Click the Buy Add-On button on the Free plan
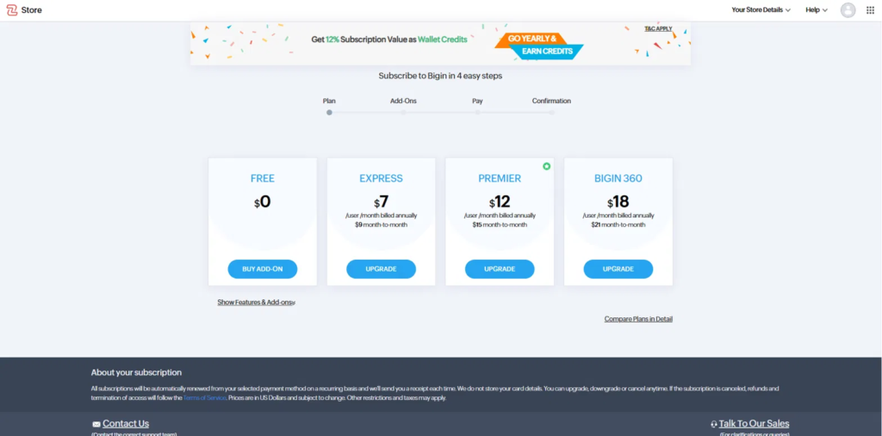 263,269
